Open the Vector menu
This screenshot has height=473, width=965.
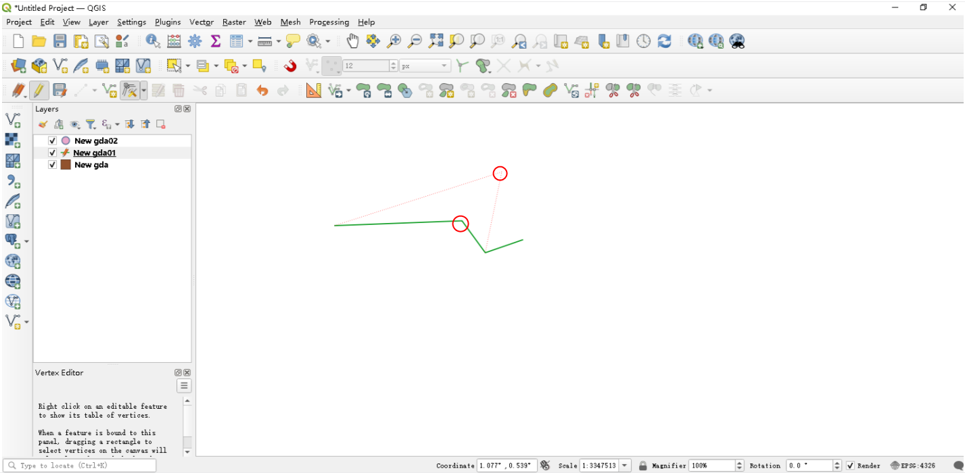coord(202,22)
